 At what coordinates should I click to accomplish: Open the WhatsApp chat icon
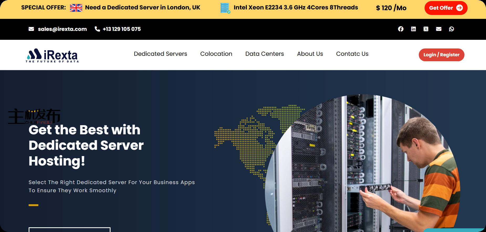pyautogui.click(x=451, y=29)
